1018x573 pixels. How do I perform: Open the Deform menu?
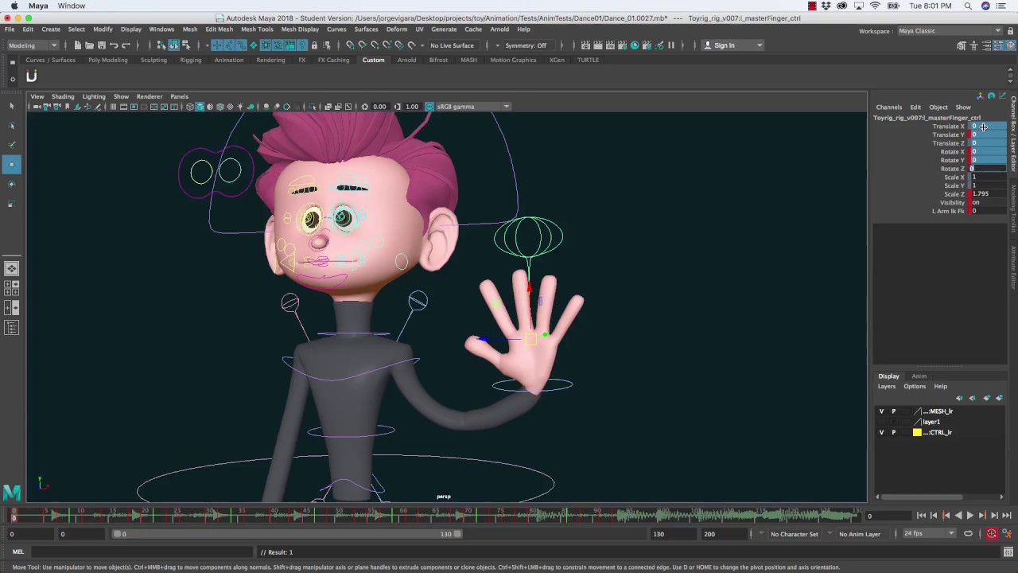click(x=396, y=29)
